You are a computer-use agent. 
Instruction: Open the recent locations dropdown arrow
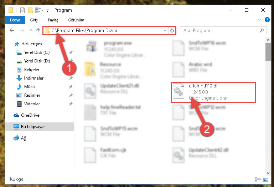[31, 30]
